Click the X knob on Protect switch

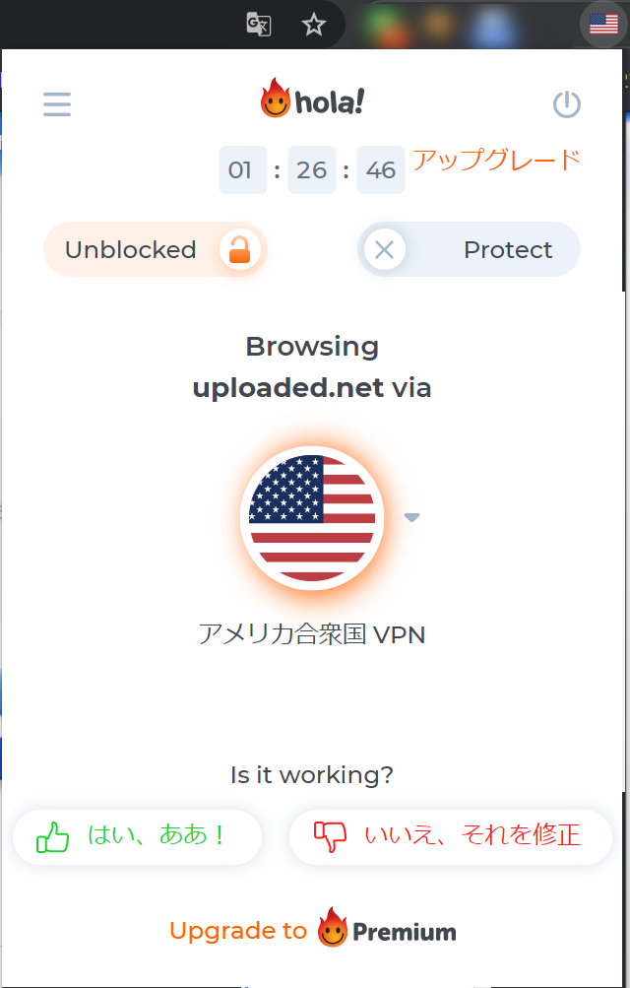point(384,249)
